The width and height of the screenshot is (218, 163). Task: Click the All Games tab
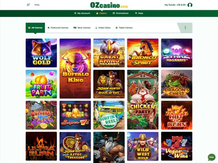35,28
